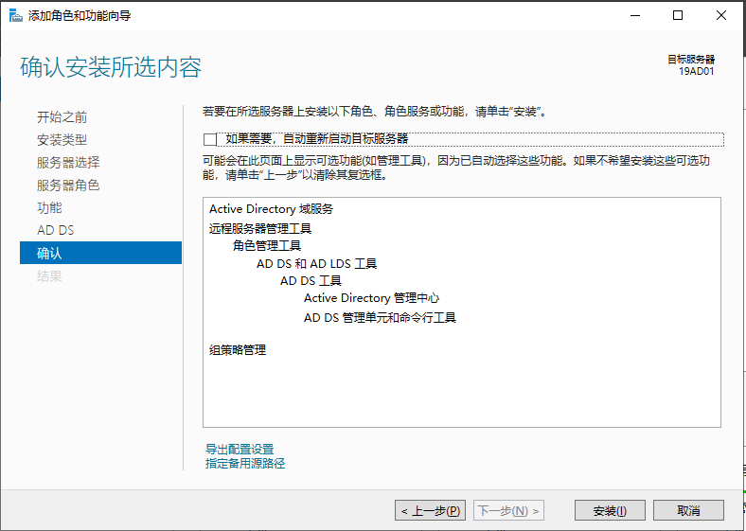Select 'Active Directory 管理中心' entry

tap(371, 298)
